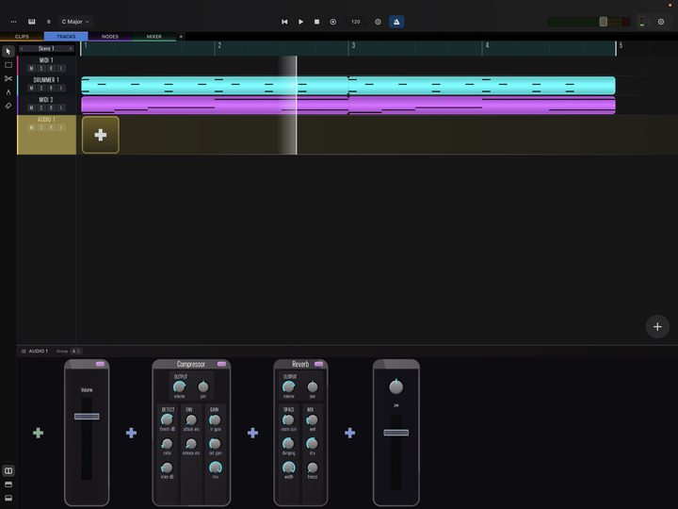The height and width of the screenshot is (509, 678).
Task: Toggle the metronome button
Action: [x=396, y=22]
